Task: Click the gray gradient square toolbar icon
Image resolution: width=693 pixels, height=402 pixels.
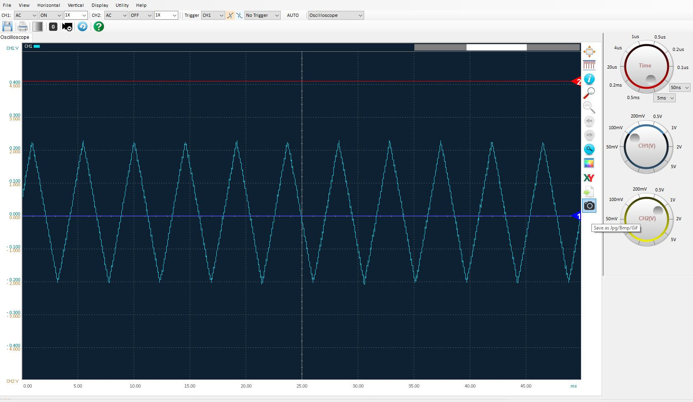Action: pyautogui.click(x=38, y=26)
